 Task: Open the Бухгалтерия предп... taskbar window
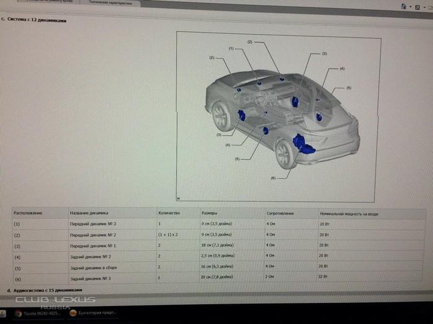pos(97,313)
